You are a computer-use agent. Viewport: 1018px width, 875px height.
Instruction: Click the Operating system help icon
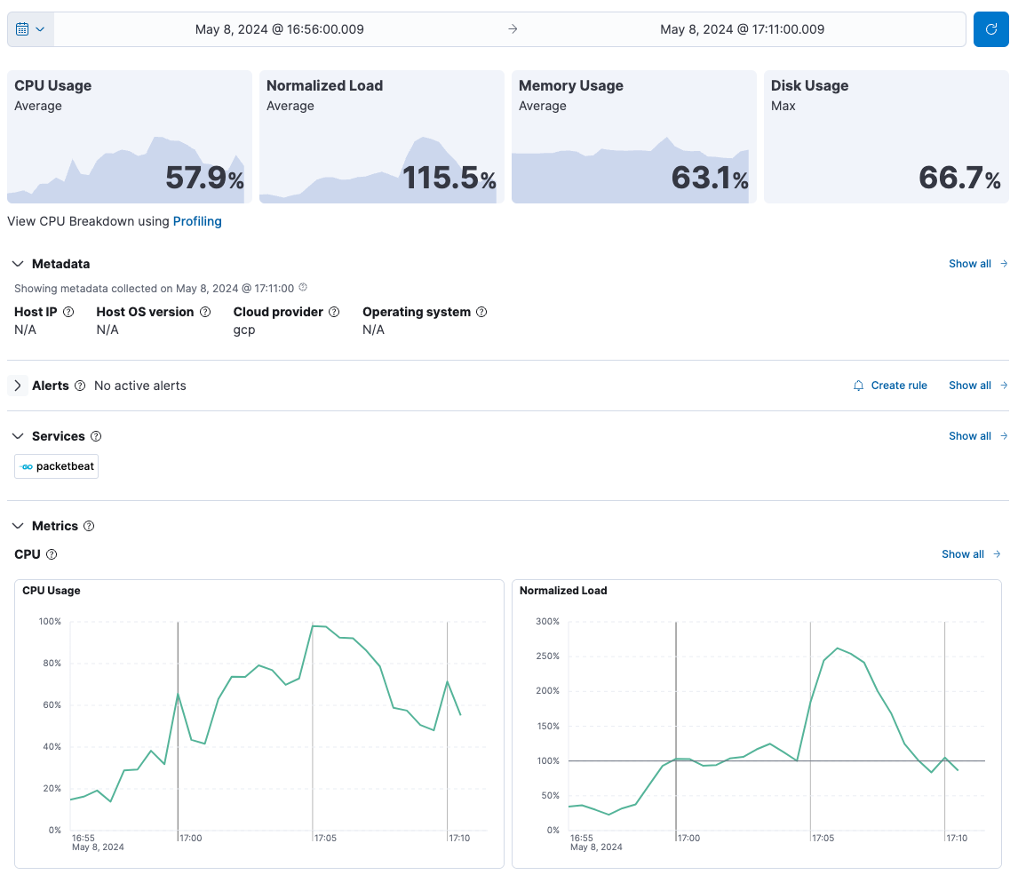click(481, 312)
